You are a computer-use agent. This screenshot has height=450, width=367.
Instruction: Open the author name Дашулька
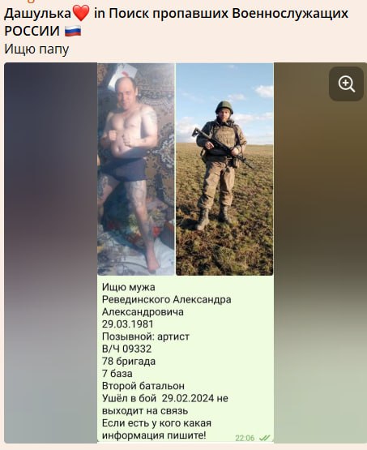[x=38, y=14]
